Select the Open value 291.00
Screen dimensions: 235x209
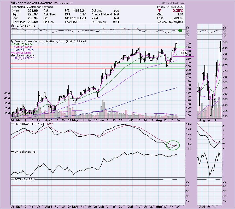pyautogui.click(x=33, y=11)
